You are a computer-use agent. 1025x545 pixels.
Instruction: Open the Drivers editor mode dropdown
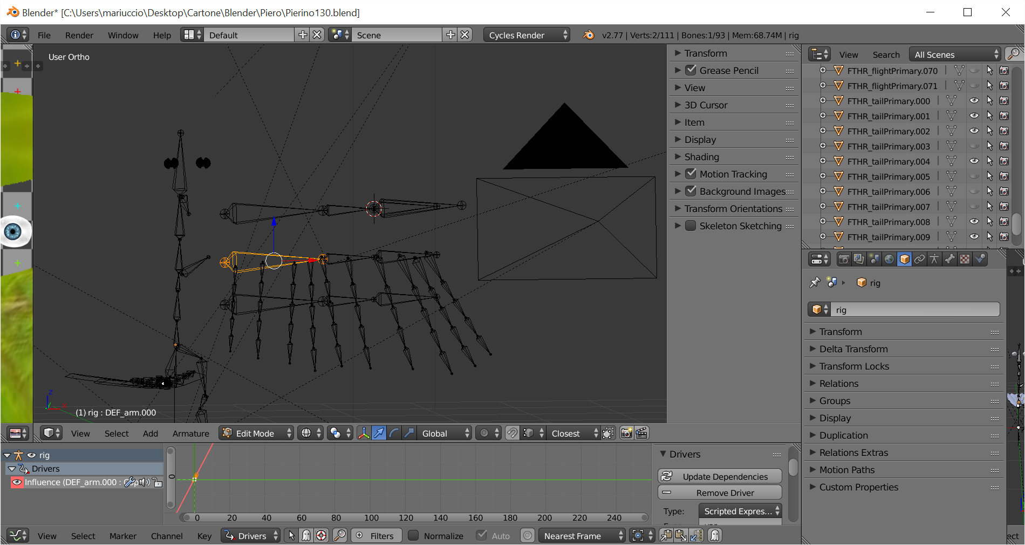coord(250,535)
